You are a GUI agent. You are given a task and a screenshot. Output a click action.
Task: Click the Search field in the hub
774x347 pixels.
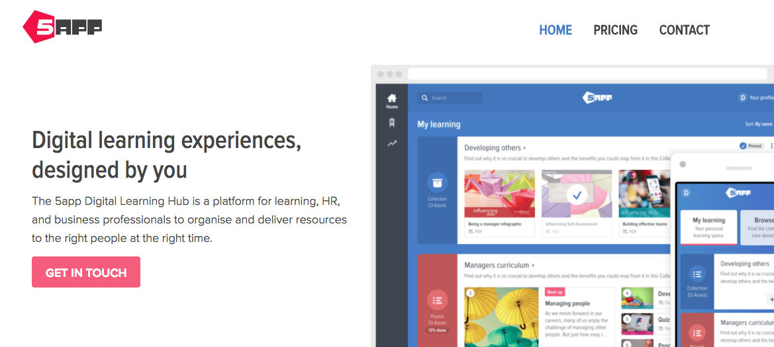point(450,98)
